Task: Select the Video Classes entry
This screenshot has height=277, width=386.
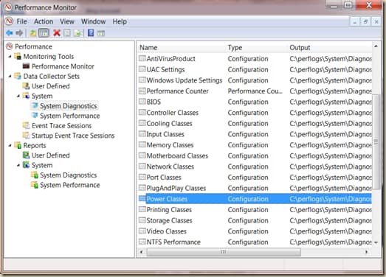Action: (255, 231)
